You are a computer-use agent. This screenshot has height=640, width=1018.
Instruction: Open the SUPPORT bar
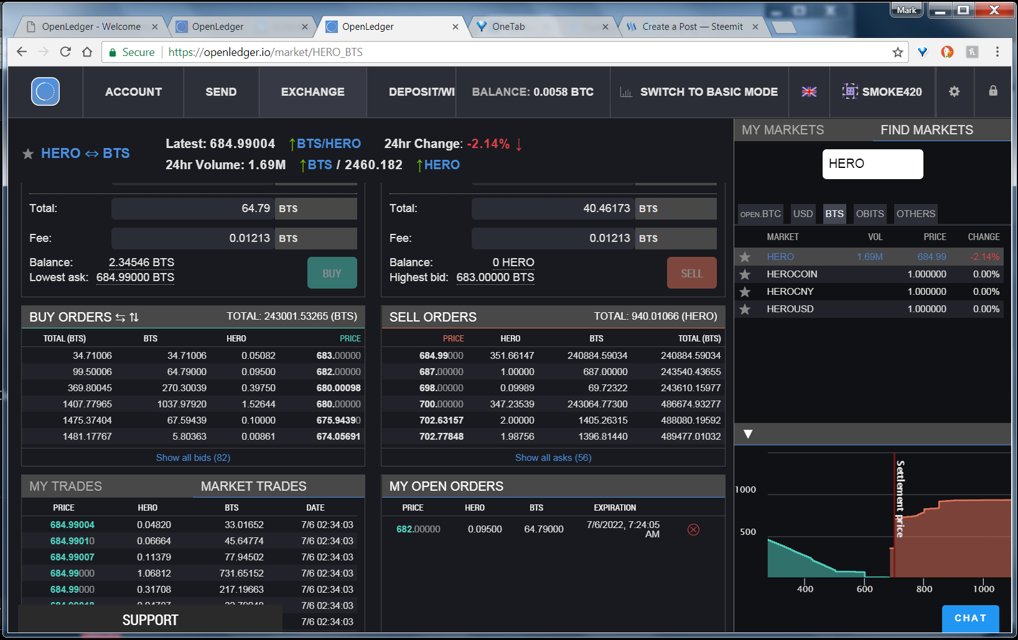(x=150, y=620)
